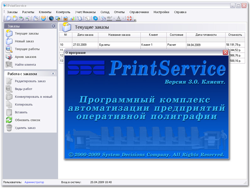Image resolution: width=251 pixels, height=188 pixels.
Task: Click the blue gear settings toolbar icon
Action: [95, 18]
